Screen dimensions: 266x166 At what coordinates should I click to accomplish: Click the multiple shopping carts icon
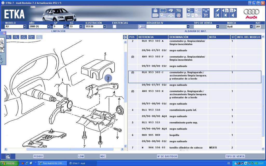tap(206, 10)
